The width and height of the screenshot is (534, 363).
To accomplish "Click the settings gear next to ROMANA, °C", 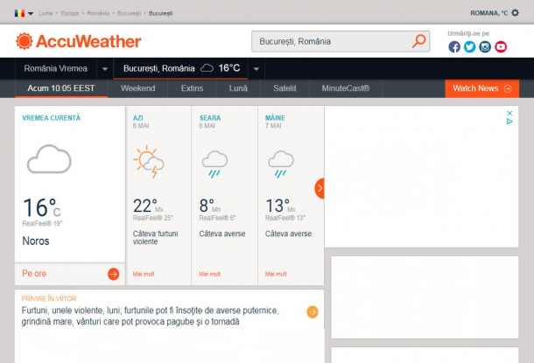I will [515, 13].
